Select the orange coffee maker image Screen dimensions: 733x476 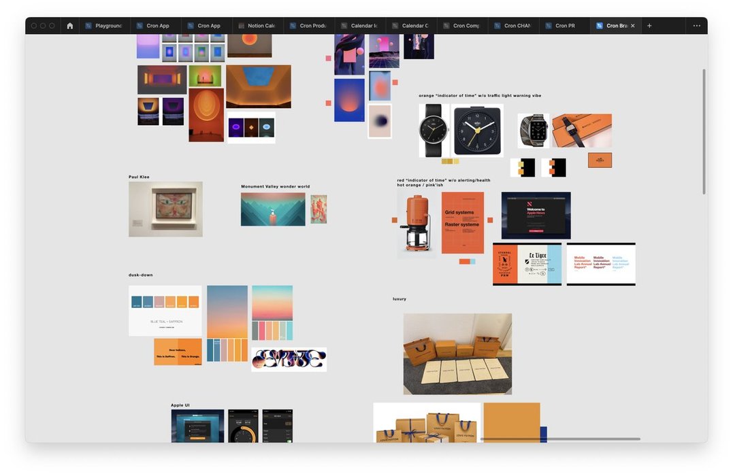[x=417, y=224]
